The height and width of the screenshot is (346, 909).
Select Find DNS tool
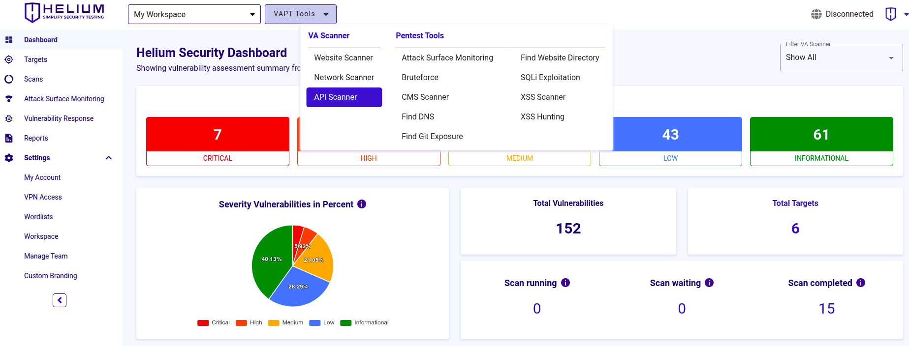(x=418, y=116)
